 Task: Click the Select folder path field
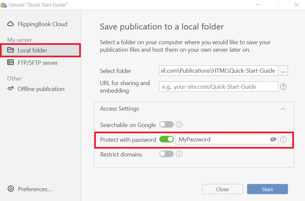[x=218, y=71]
